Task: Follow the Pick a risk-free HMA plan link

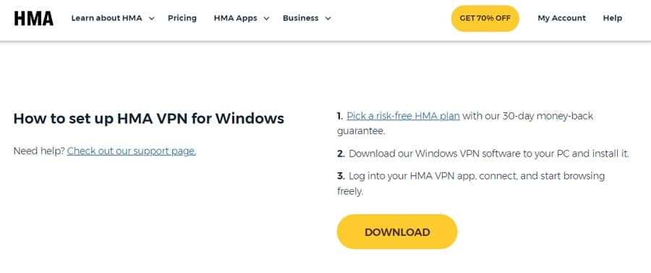Action: (x=403, y=116)
